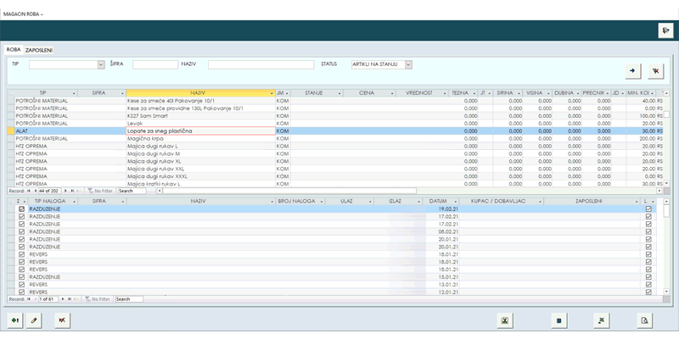Toggle the Z checkbox for REVERS row dated 18.01.21
The height and width of the screenshot is (339, 679).
coord(21,254)
